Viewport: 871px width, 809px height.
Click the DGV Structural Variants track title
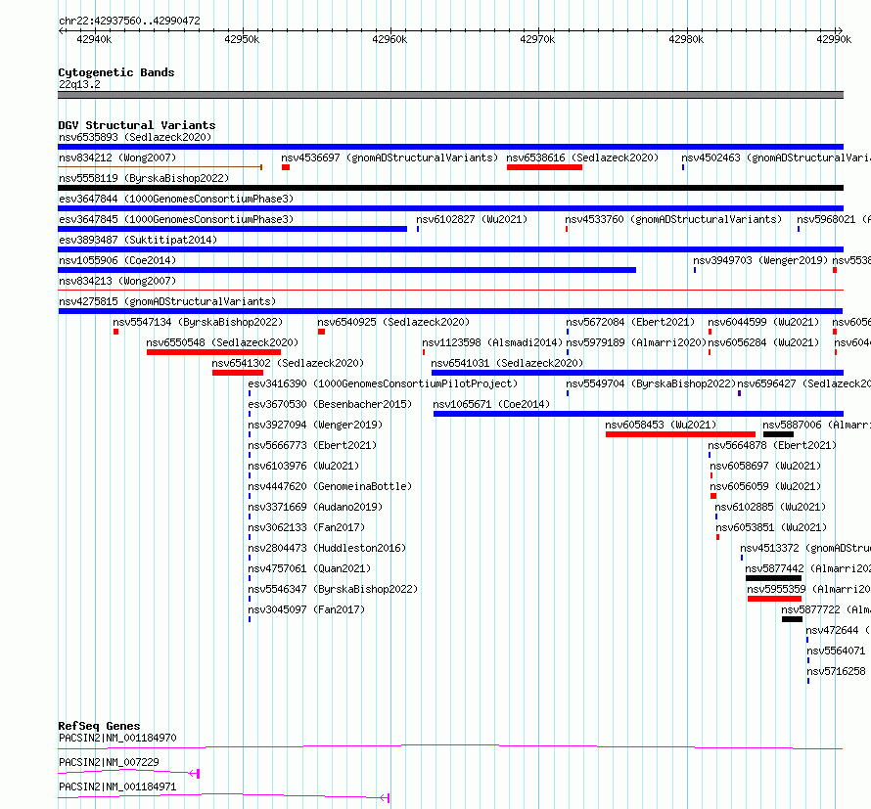click(x=137, y=125)
